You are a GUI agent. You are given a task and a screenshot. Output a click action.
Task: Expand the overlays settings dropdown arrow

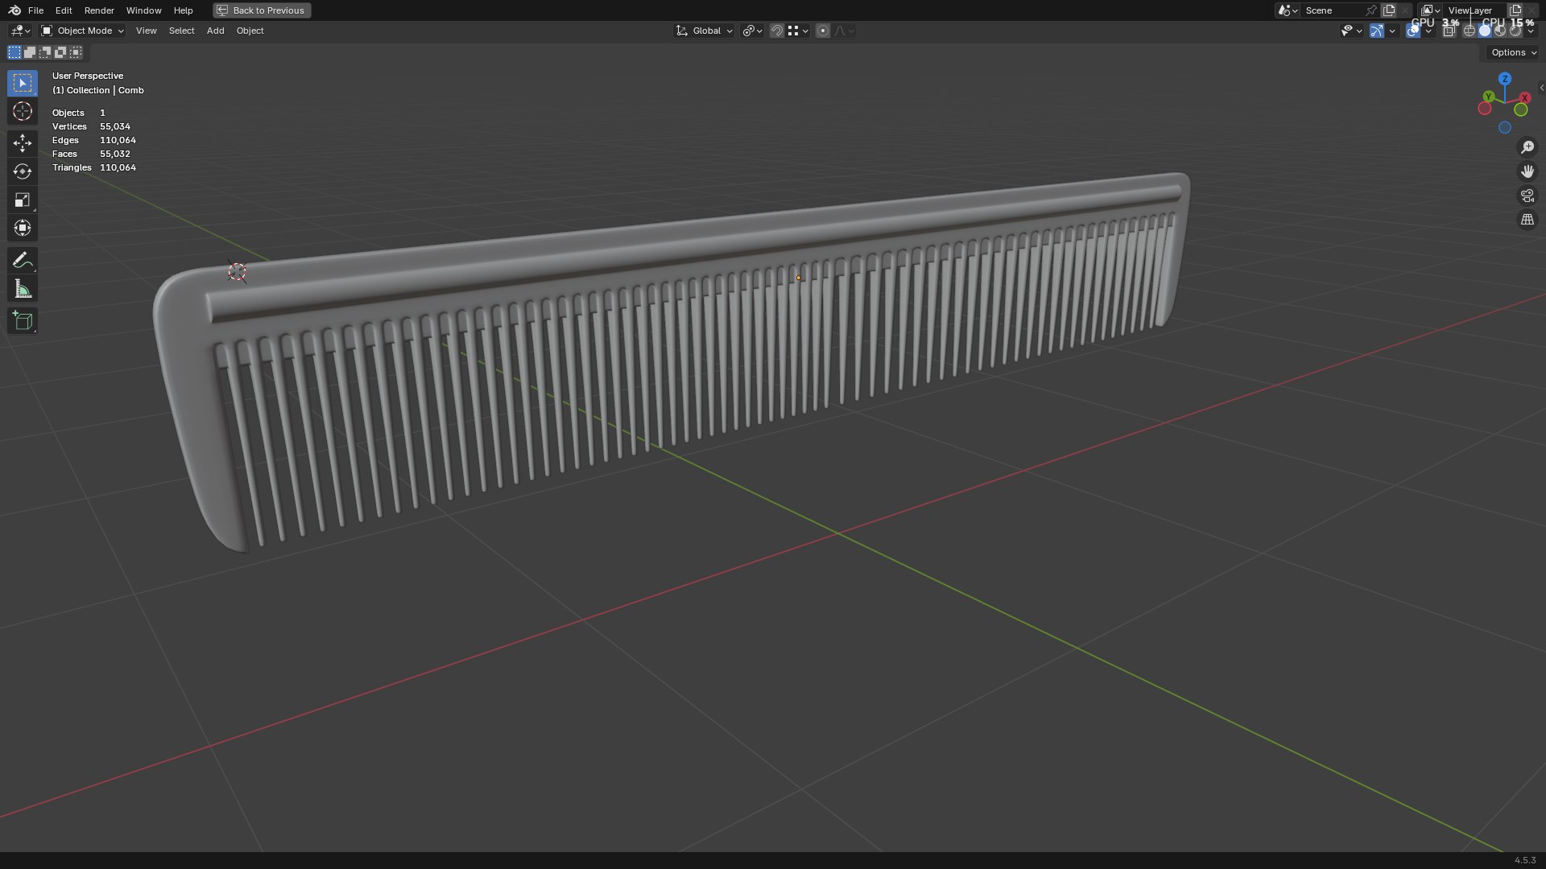tap(1428, 31)
